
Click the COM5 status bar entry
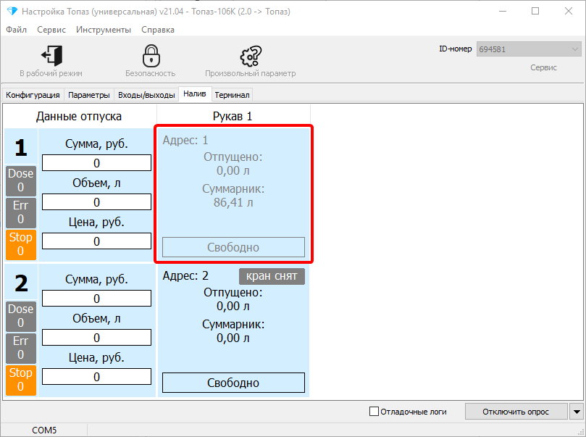pos(44,430)
